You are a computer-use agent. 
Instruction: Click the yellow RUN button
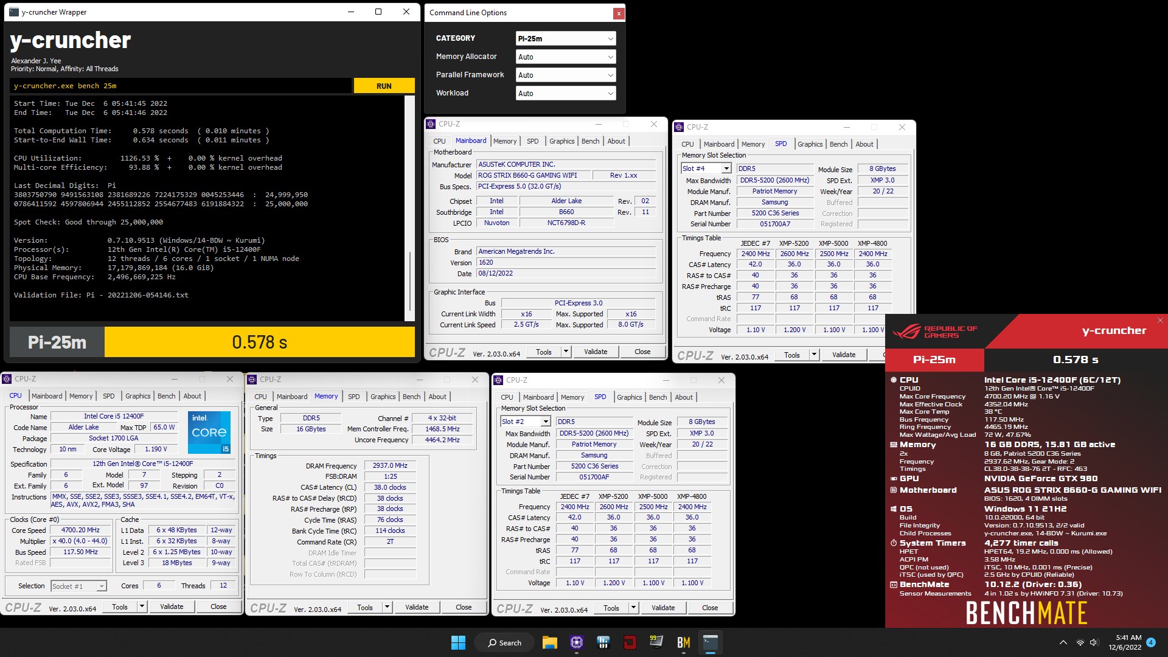click(384, 86)
